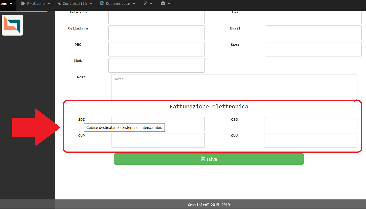Focus the Email input field

[314, 33]
